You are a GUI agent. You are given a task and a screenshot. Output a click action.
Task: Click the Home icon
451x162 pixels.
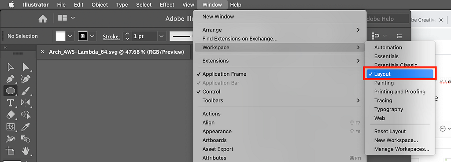click(x=43, y=19)
